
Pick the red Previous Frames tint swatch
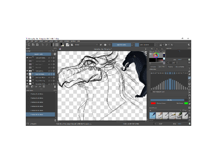click(153, 103)
